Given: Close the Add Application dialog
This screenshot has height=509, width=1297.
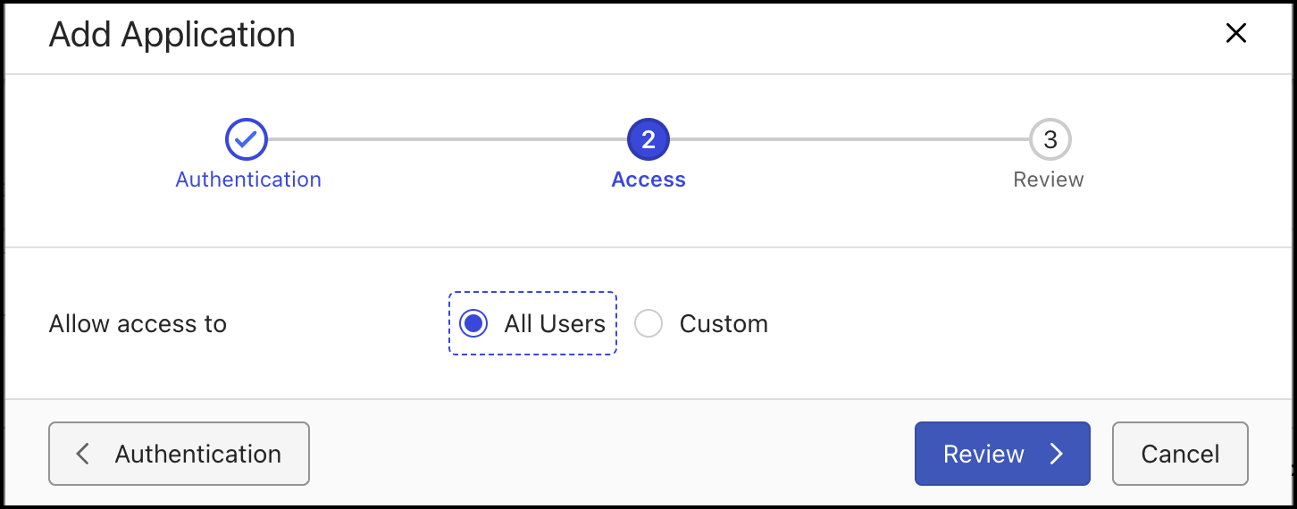Looking at the screenshot, I should coord(1235,34).
